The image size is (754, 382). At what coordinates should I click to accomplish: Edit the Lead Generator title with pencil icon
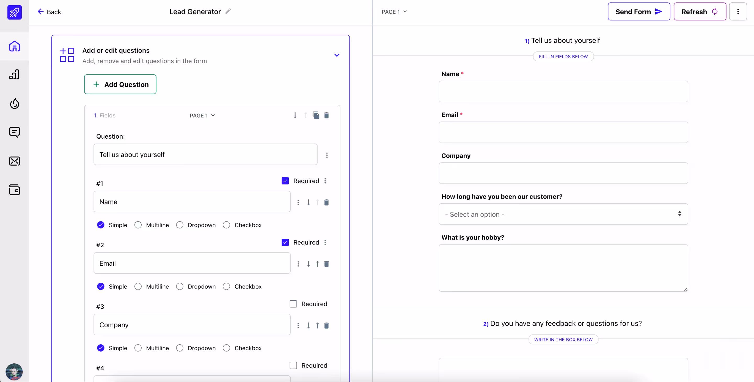(x=228, y=11)
